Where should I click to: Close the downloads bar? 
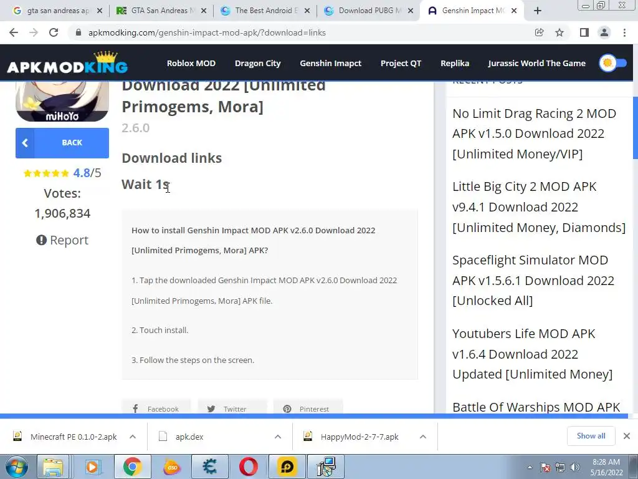click(x=627, y=436)
